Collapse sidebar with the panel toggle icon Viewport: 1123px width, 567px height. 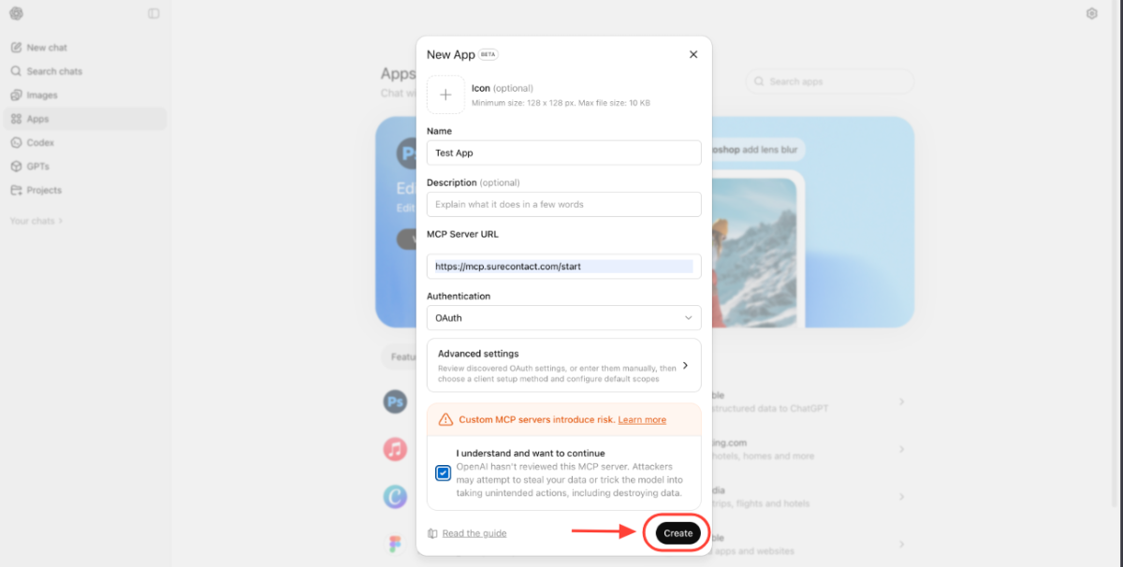153,13
